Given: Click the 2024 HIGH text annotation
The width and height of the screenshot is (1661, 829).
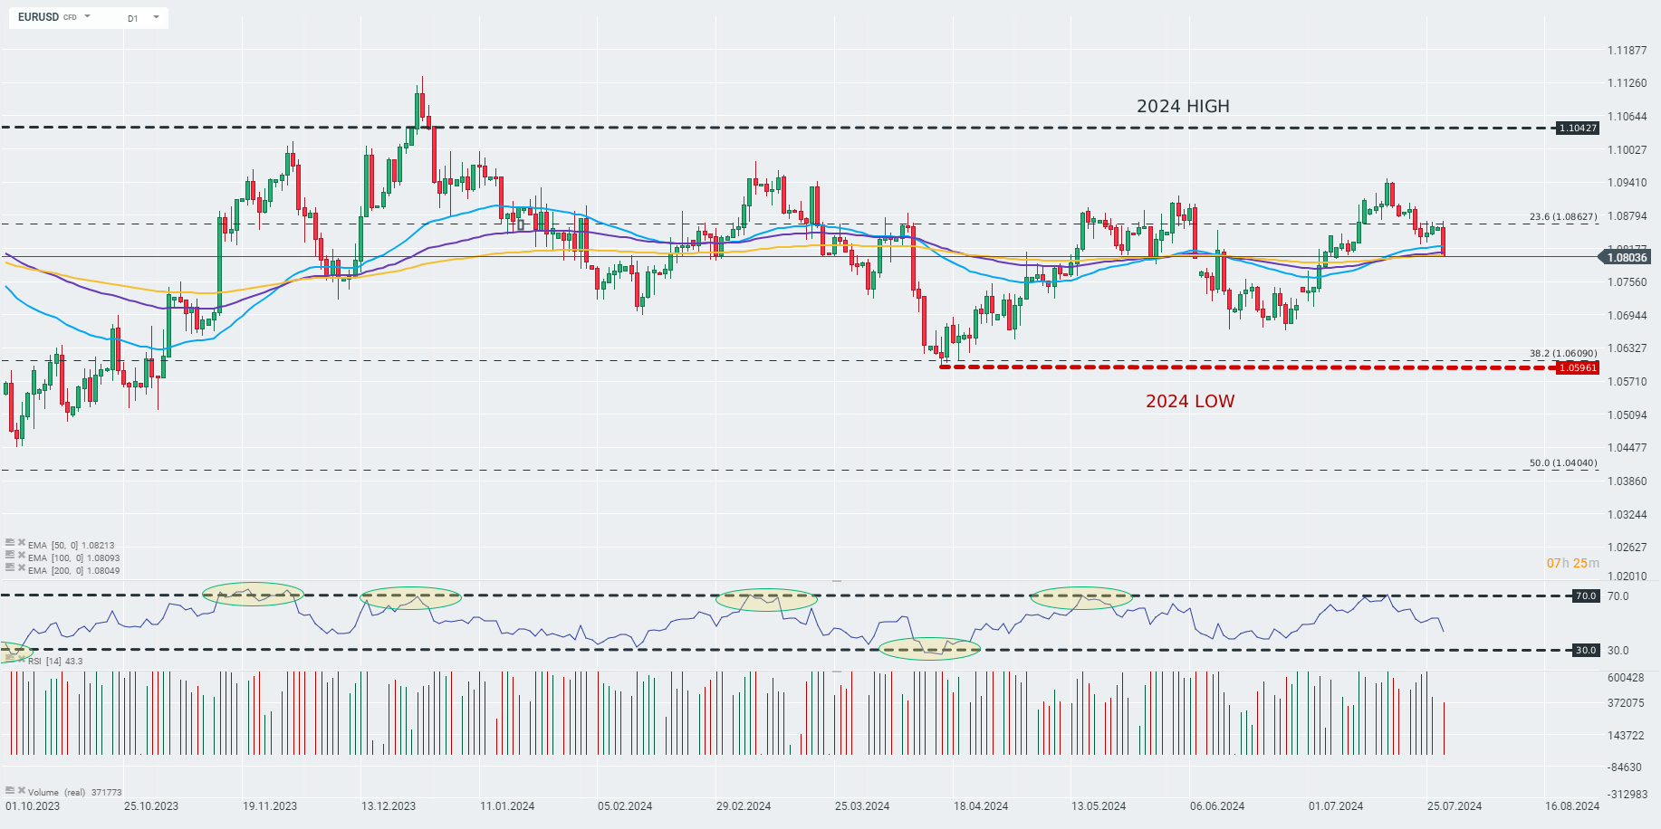Looking at the screenshot, I should click(x=1184, y=106).
